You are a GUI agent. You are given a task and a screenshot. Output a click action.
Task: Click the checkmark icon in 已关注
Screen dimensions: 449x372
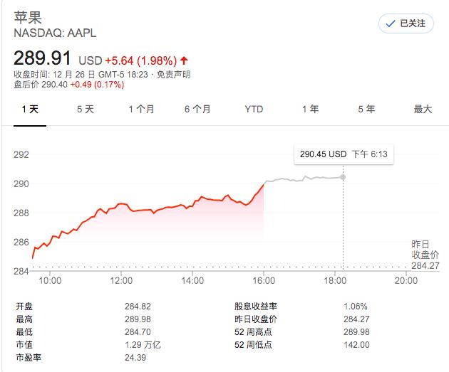tap(390, 23)
